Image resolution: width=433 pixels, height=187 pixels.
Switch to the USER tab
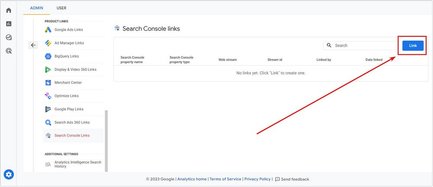coord(61,8)
